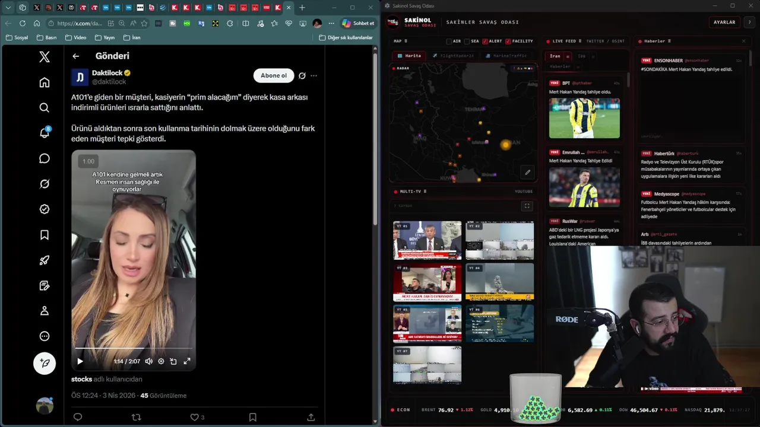Open the Edge profile avatar
The image size is (760, 427).
(x=317, y=23)
